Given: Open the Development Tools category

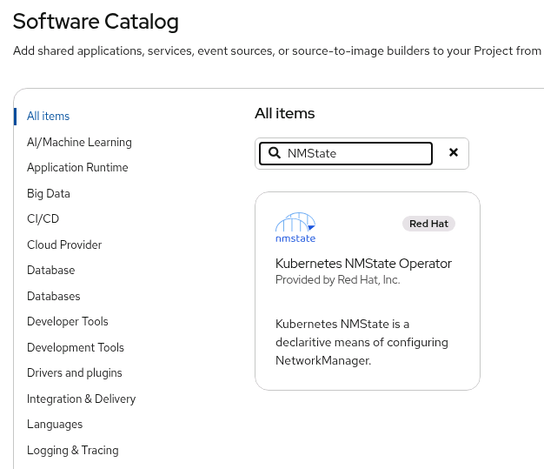Looking at the screenshot, I should click(x=76, y=347).
